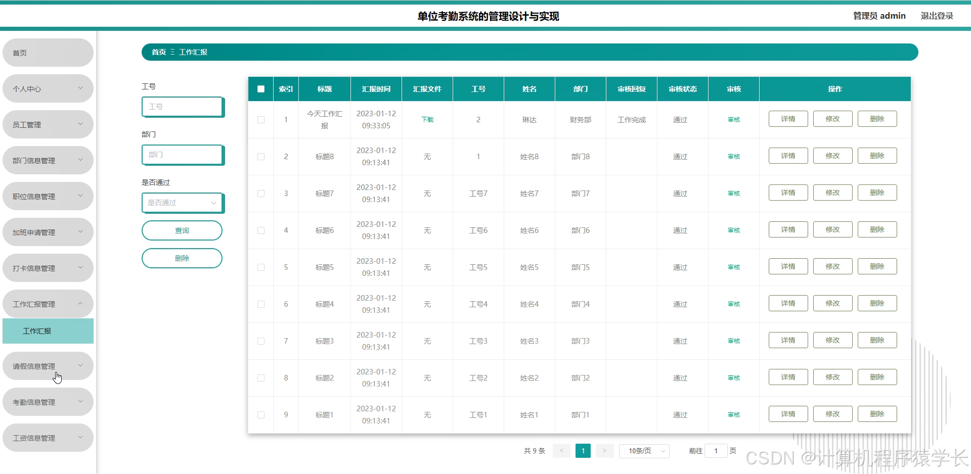Open the 10条/页 page size selector

point(644,450)
